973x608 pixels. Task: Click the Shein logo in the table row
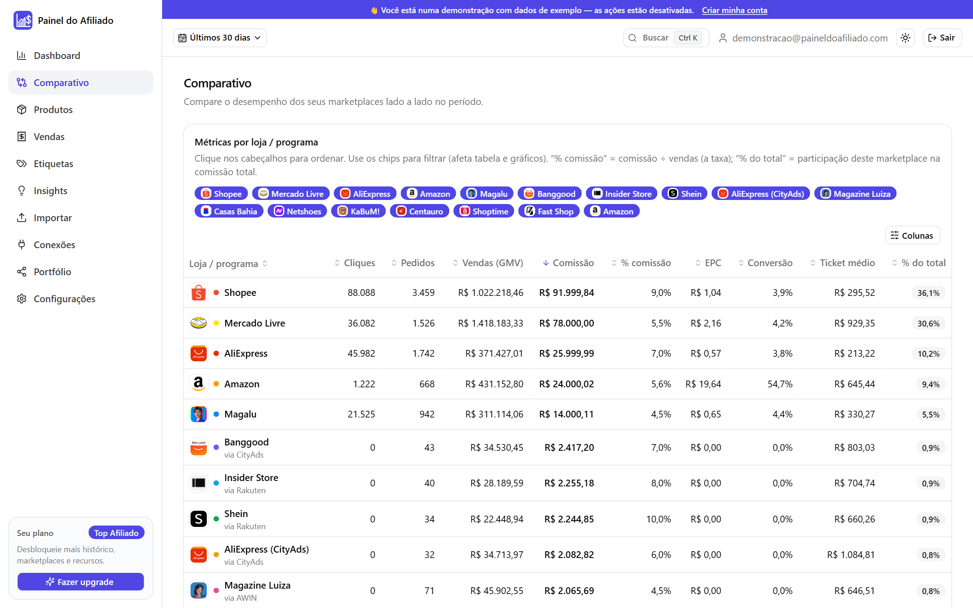(x=199, y=519)
